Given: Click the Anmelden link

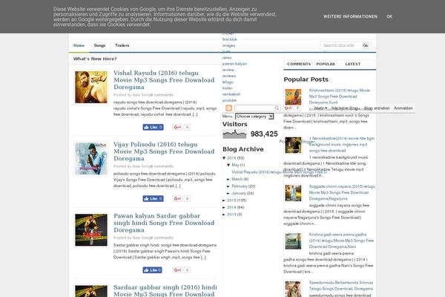Looking at the screenshot, I should pos(403,108).
